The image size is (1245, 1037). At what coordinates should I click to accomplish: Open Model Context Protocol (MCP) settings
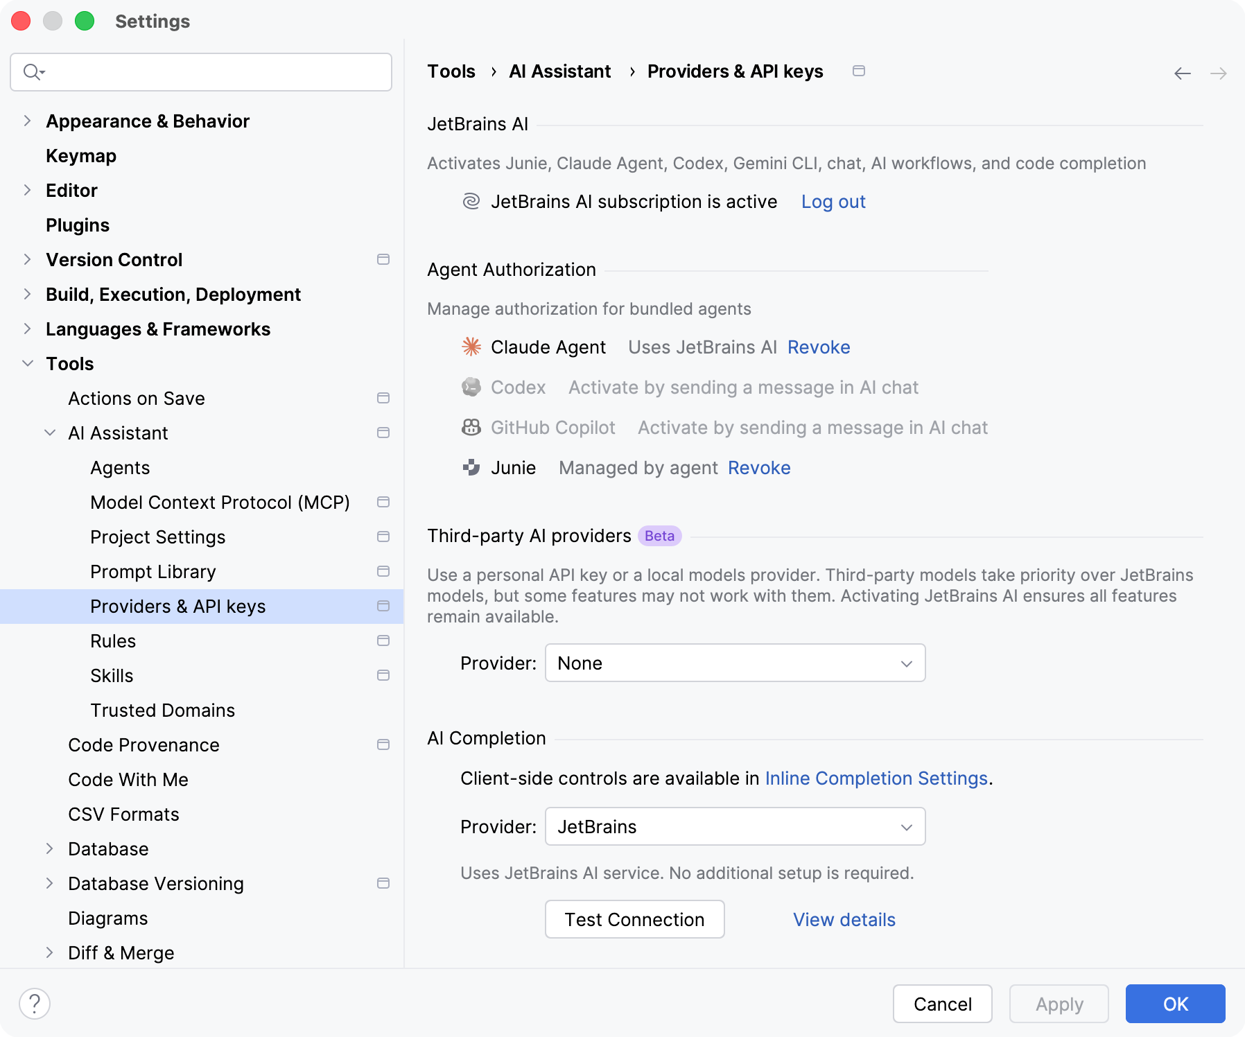tap(220, 502)
